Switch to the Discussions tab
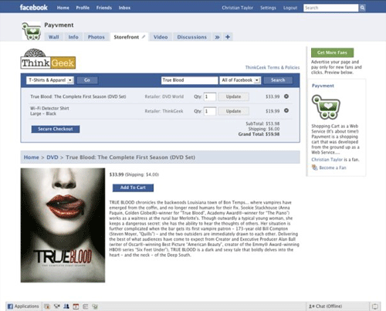Image resolution: width=386 pixels, height=311 pixels. tap(192, 37)
